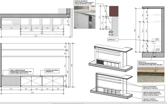Click the CASCOS Y PUERTAS legend box

tap(153, 100)
